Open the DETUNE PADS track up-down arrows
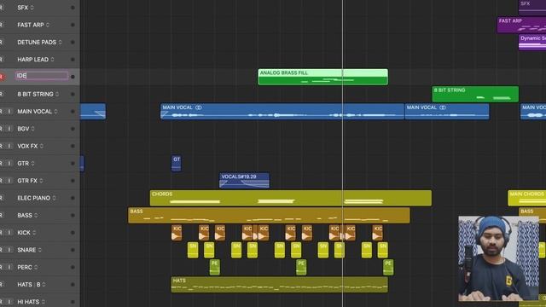The height and width of the screenshot is (307, 546). click(60, 42)
